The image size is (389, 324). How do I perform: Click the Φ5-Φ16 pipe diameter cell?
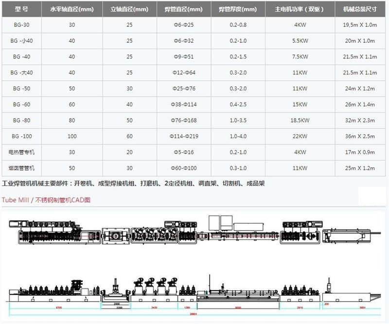(x=184, y=152)
